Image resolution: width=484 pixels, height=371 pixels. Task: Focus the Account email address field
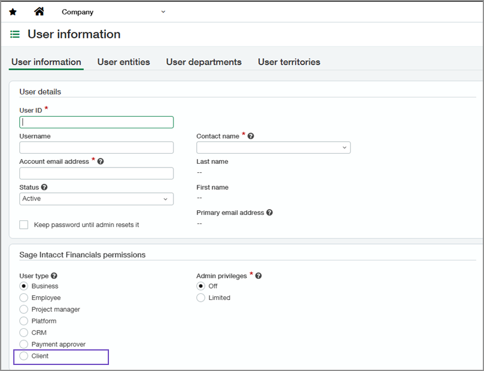point(96,173)
